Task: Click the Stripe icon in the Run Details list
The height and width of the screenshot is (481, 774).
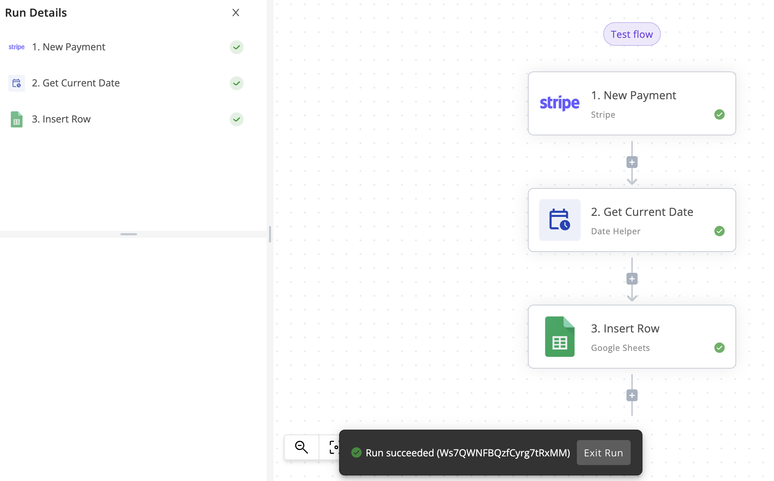Action: tap(17, 47)
